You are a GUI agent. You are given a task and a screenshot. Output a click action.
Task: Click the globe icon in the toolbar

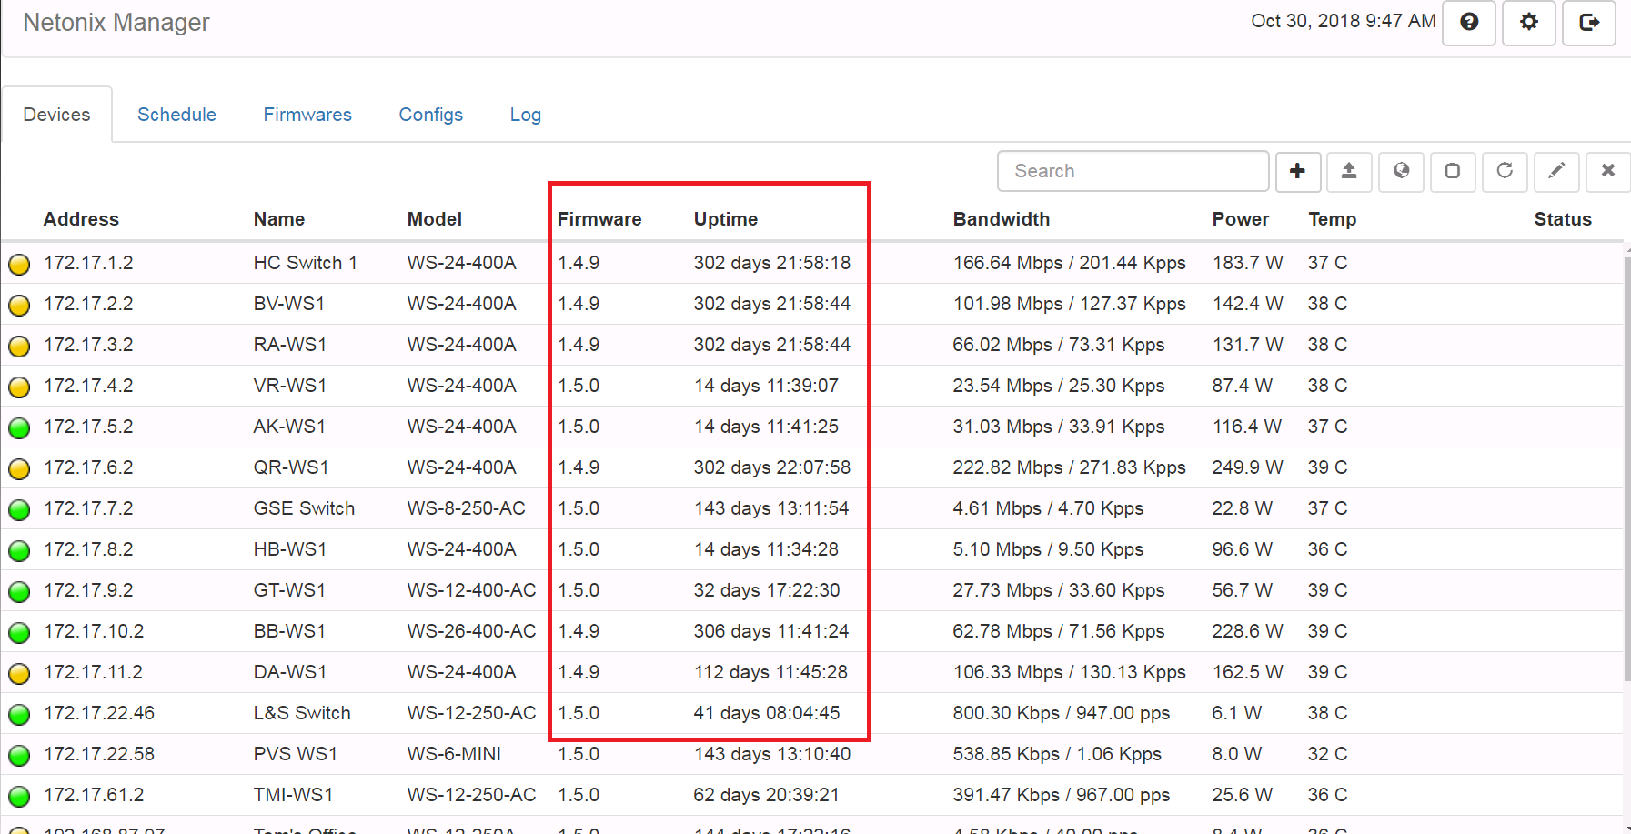point(1401,171)
